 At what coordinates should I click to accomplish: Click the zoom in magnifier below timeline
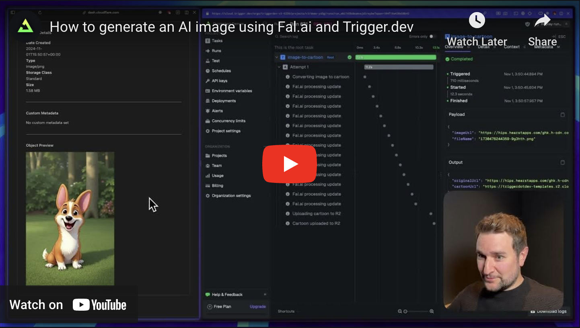[432, 312]
